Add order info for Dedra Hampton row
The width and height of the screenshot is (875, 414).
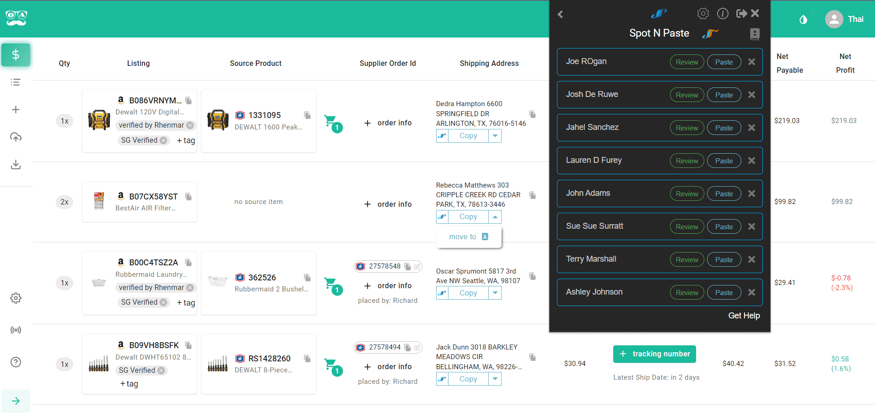[388, 123]
